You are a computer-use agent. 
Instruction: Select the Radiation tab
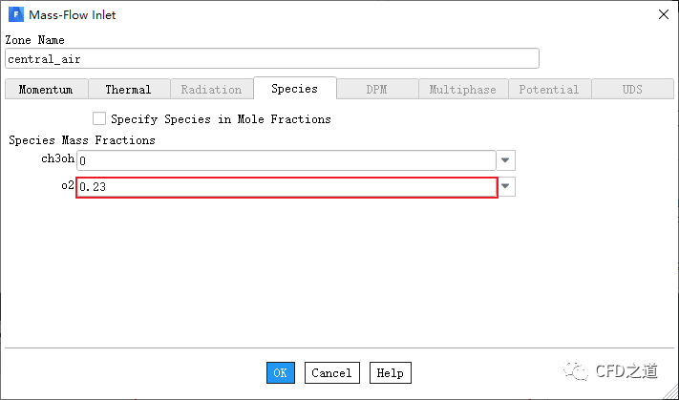coord(211,90)
